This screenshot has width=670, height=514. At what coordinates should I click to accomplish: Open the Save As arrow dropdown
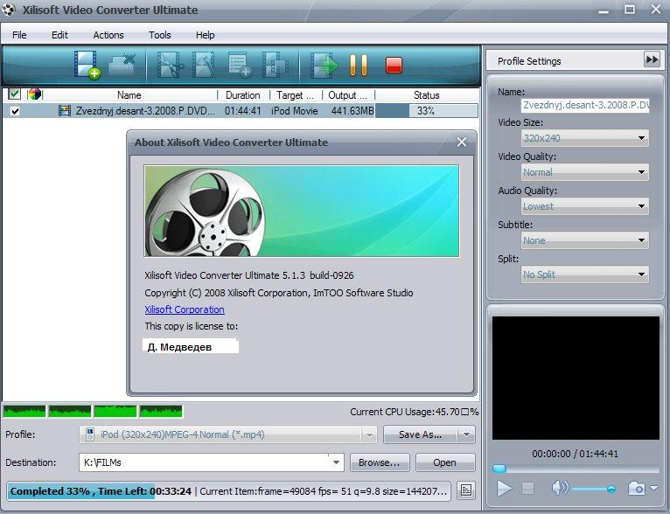466,434
